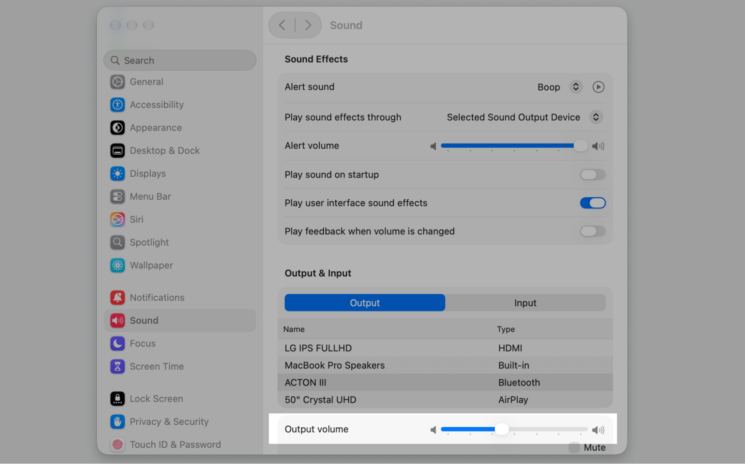Switch to the Output tab
This screenshot has height=464, width=745.
[364, 303]
